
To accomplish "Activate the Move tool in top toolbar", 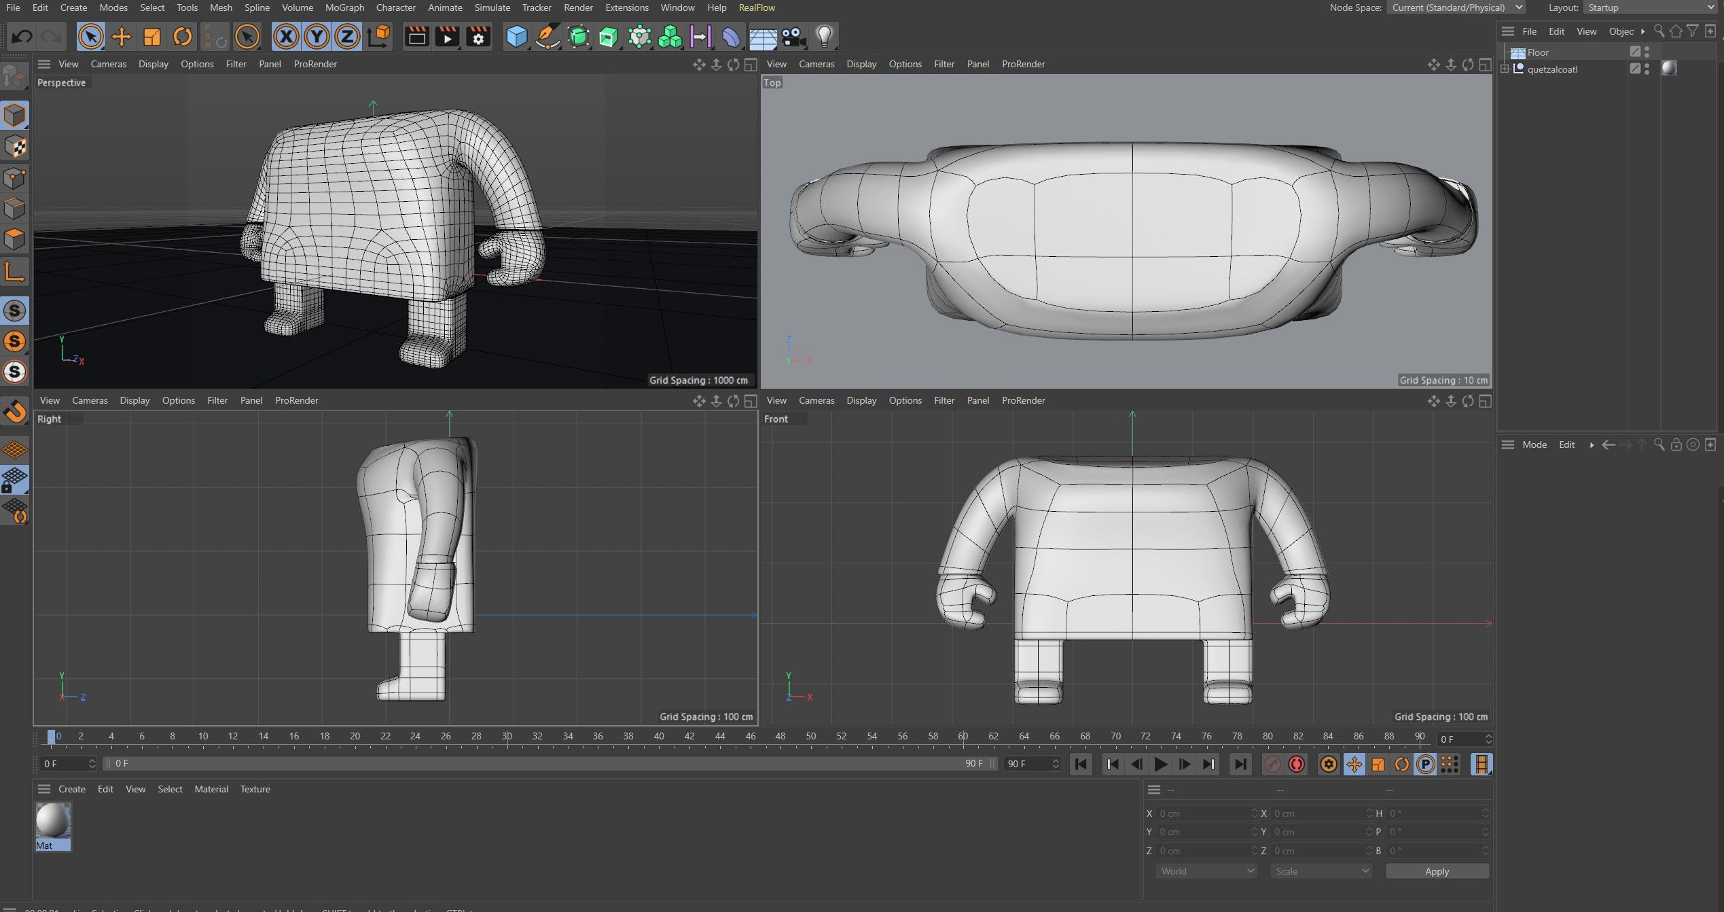I will pyautogui.click(x=122, y=36).
